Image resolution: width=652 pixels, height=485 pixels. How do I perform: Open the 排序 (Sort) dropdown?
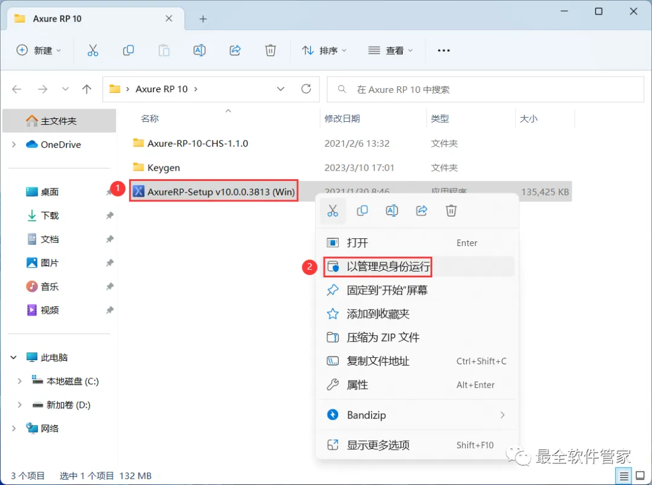[x=324, y=50]
